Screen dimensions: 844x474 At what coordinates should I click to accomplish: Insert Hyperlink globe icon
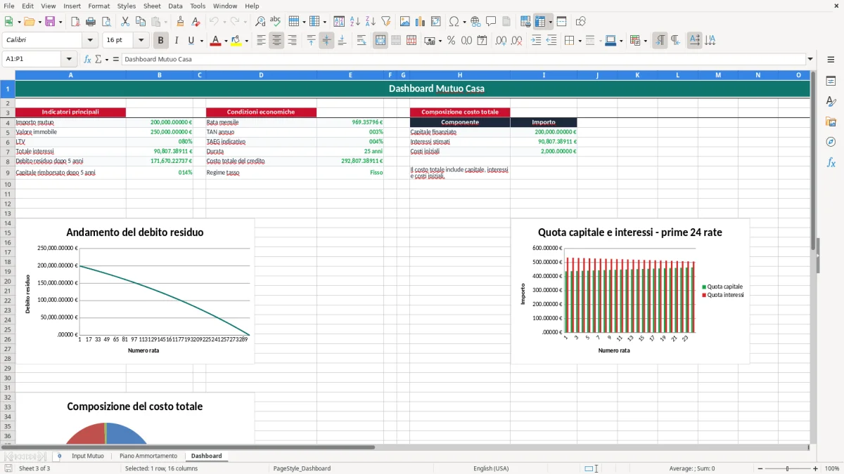coord(475,22)
